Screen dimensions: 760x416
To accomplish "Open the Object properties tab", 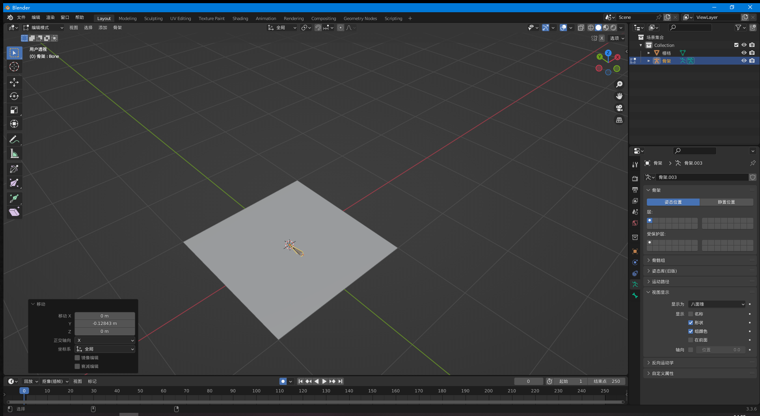I will tap(635, 251).
